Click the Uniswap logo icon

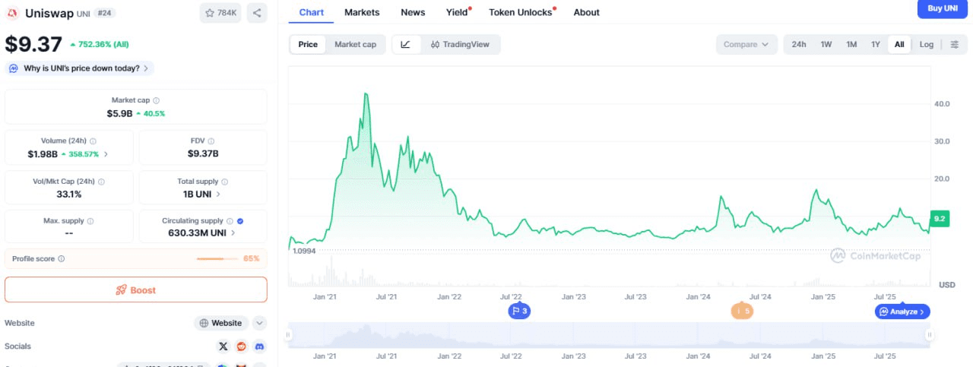[x=12, y=13]
